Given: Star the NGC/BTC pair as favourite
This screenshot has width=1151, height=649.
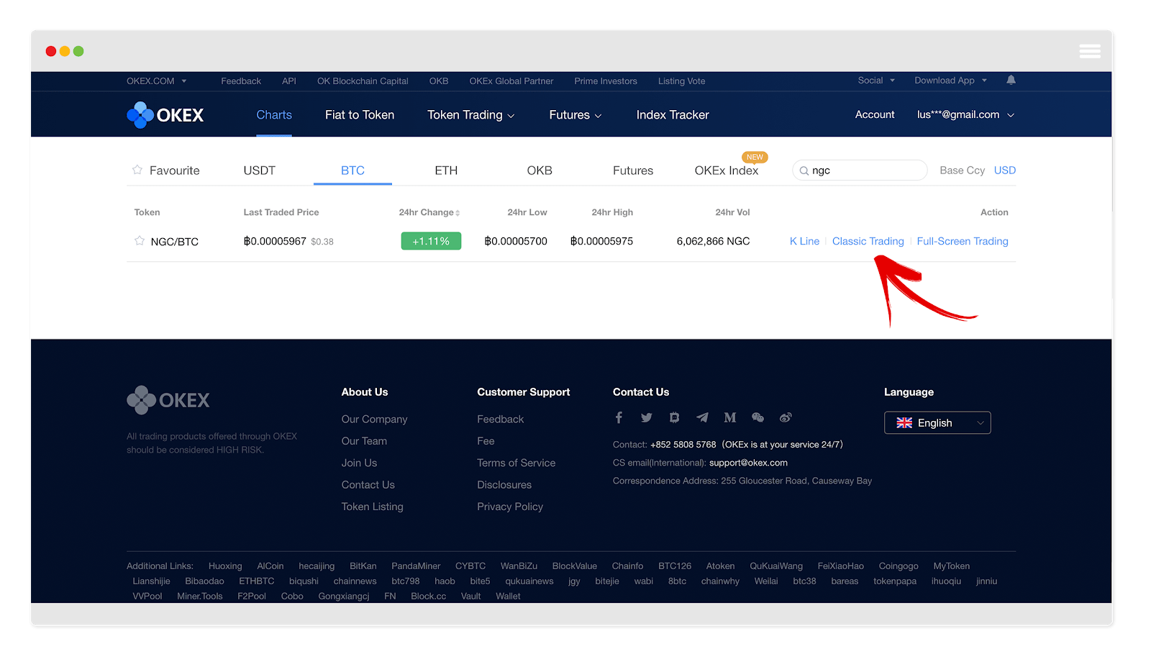Looking at the screenshot, I should [x=140, y=240].
